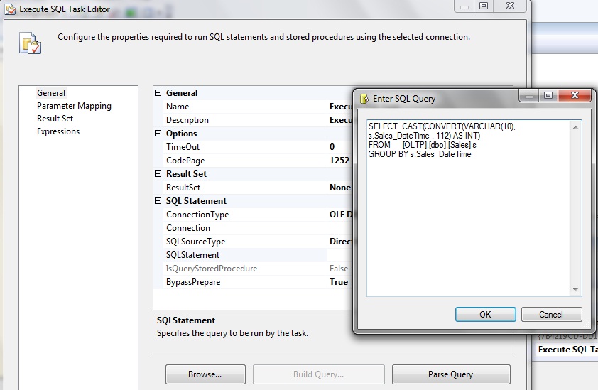Switch to the Expressions page
This screenshot has width=598, height=390.
coord(58,131)
